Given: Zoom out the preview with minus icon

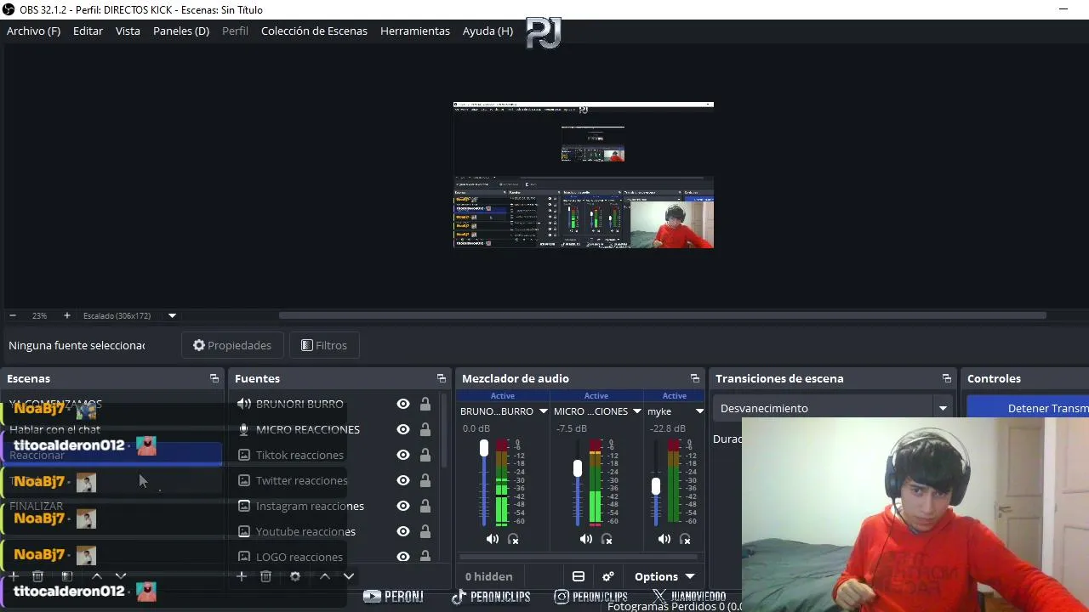Looking at the screenshot, I should tap(13, 315).
